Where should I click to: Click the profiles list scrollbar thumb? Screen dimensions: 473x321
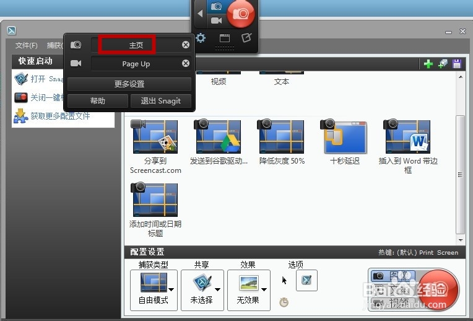(x=460, y=175)
